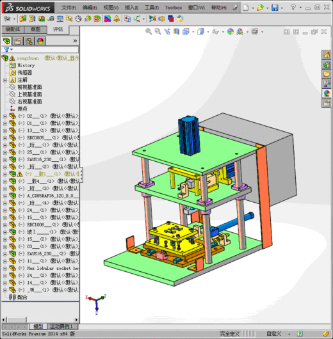Open the ConfigurationManager tab icon
Screen dimensions: 333x339
pos(29,41)
